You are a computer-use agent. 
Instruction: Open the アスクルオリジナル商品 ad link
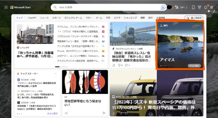pyautogui.click(x=78, y=61)
